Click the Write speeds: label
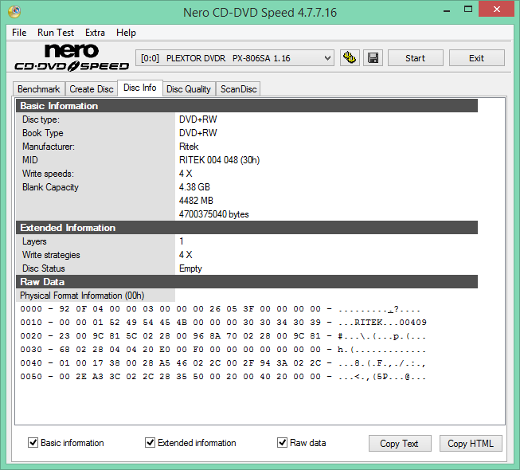Screen dimensions: 520x470 pyautogui.click(x=48, y=174)
